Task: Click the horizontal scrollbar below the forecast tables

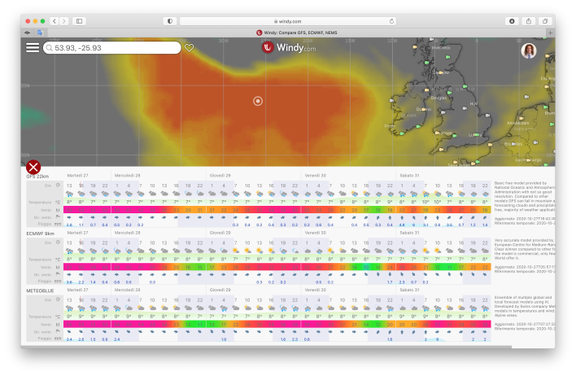Action: coord(266,347)
